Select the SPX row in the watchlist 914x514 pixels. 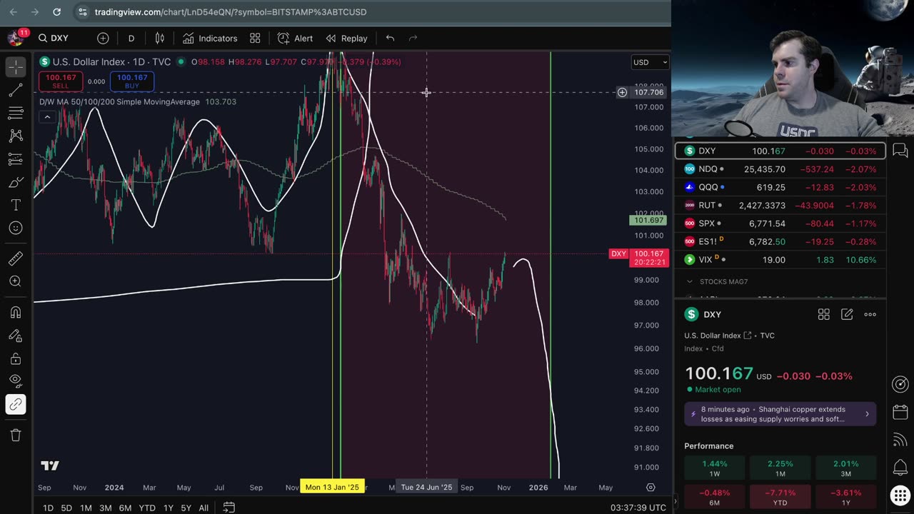point(780,223)
